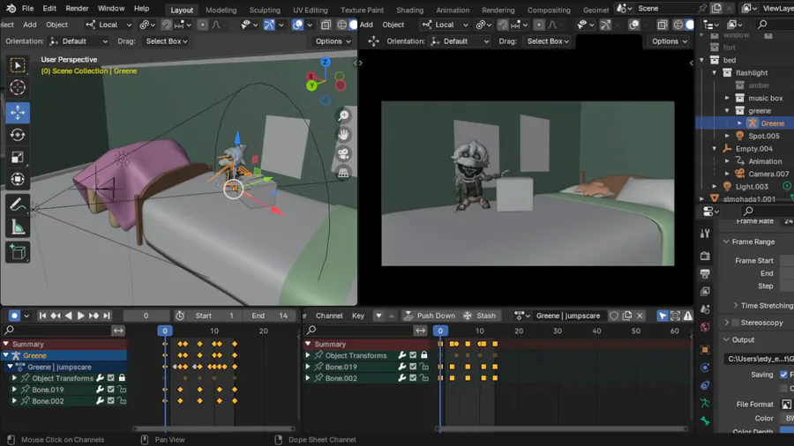This screenshot has height=446, width=794.
Task: Activate the Rotate tool
Action: (x=18, y=135)
